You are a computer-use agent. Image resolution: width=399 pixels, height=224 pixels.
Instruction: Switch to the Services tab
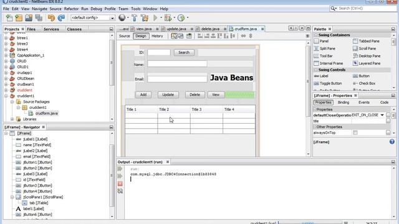pyautogui.click(x=51, y=29)
